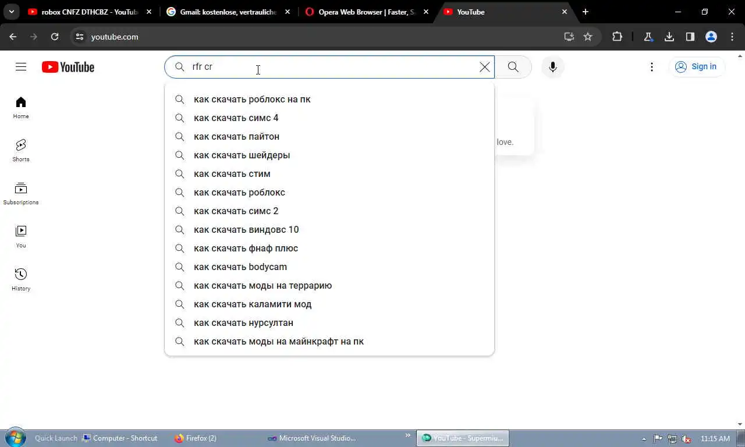The width and height of the screenshot is (745, 447).
Task: Select suggestion как скачать симс 4
Action: pyautogui.click(x=329, y=118)
